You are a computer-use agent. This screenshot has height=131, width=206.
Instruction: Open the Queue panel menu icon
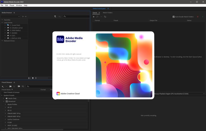[99, 13]
